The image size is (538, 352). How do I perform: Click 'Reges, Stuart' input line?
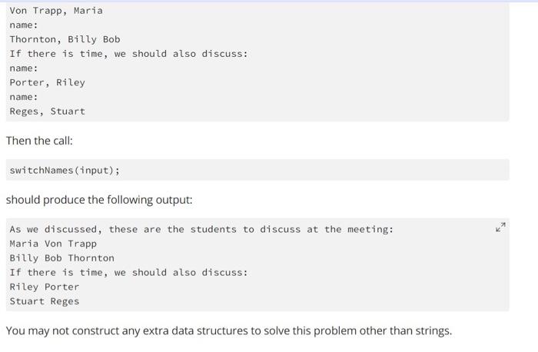click(x=48, y=111)
